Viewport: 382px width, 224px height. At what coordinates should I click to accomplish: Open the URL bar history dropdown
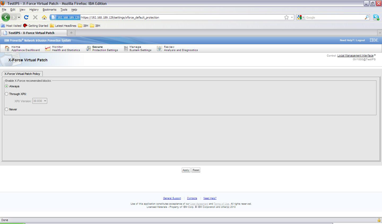pos(292,17)
